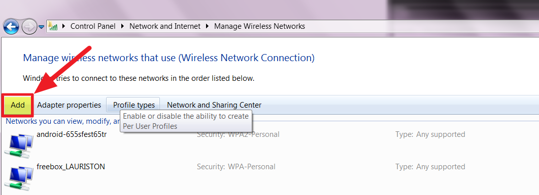Viewport: 539px width, 195px height.
Task: Click the wireless signal icon in address bar
Action: (53, 26)
